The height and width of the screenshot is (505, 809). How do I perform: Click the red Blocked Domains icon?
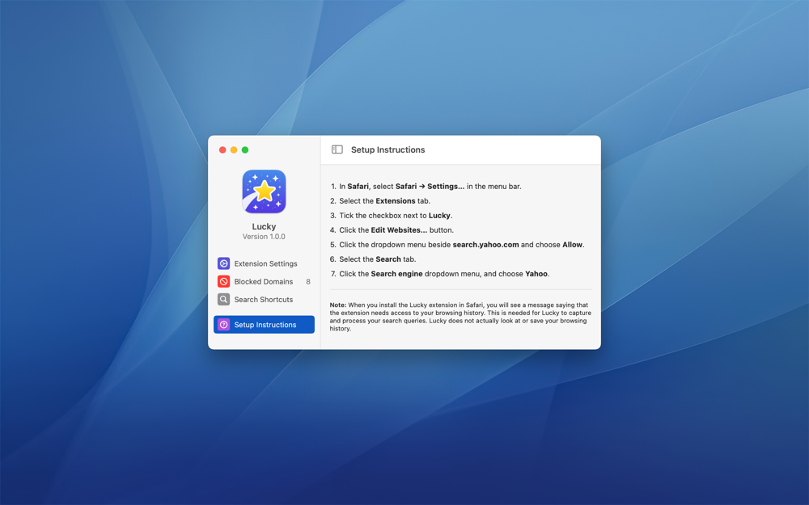pos(223,281)
